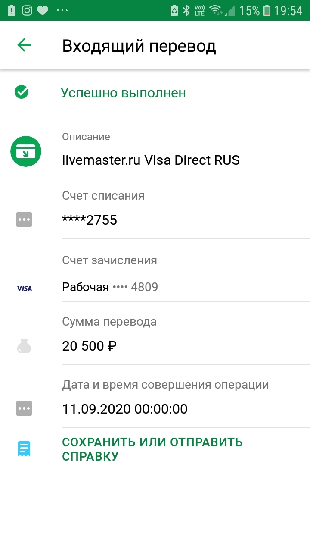310x552 pixels.
Task: Select the livemaster.ru Visa Direct RUS description
Action: pyautogui.click(x=151, y=160)
